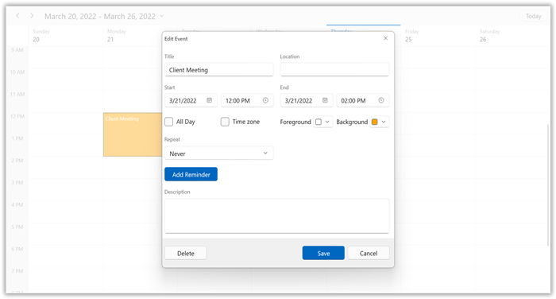The height and width of the screenshot is (299, 556).
Task: Save the event changes
Action: (x=323, y=253)
